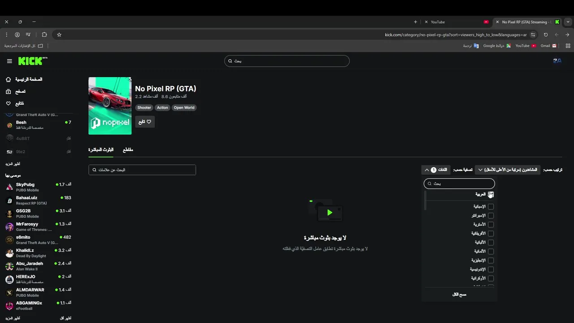Viewport: 574px width, 323px height.
Task: Open the Google Maps (خرائط Google) bookmark
Action: [x=497, y=46]
